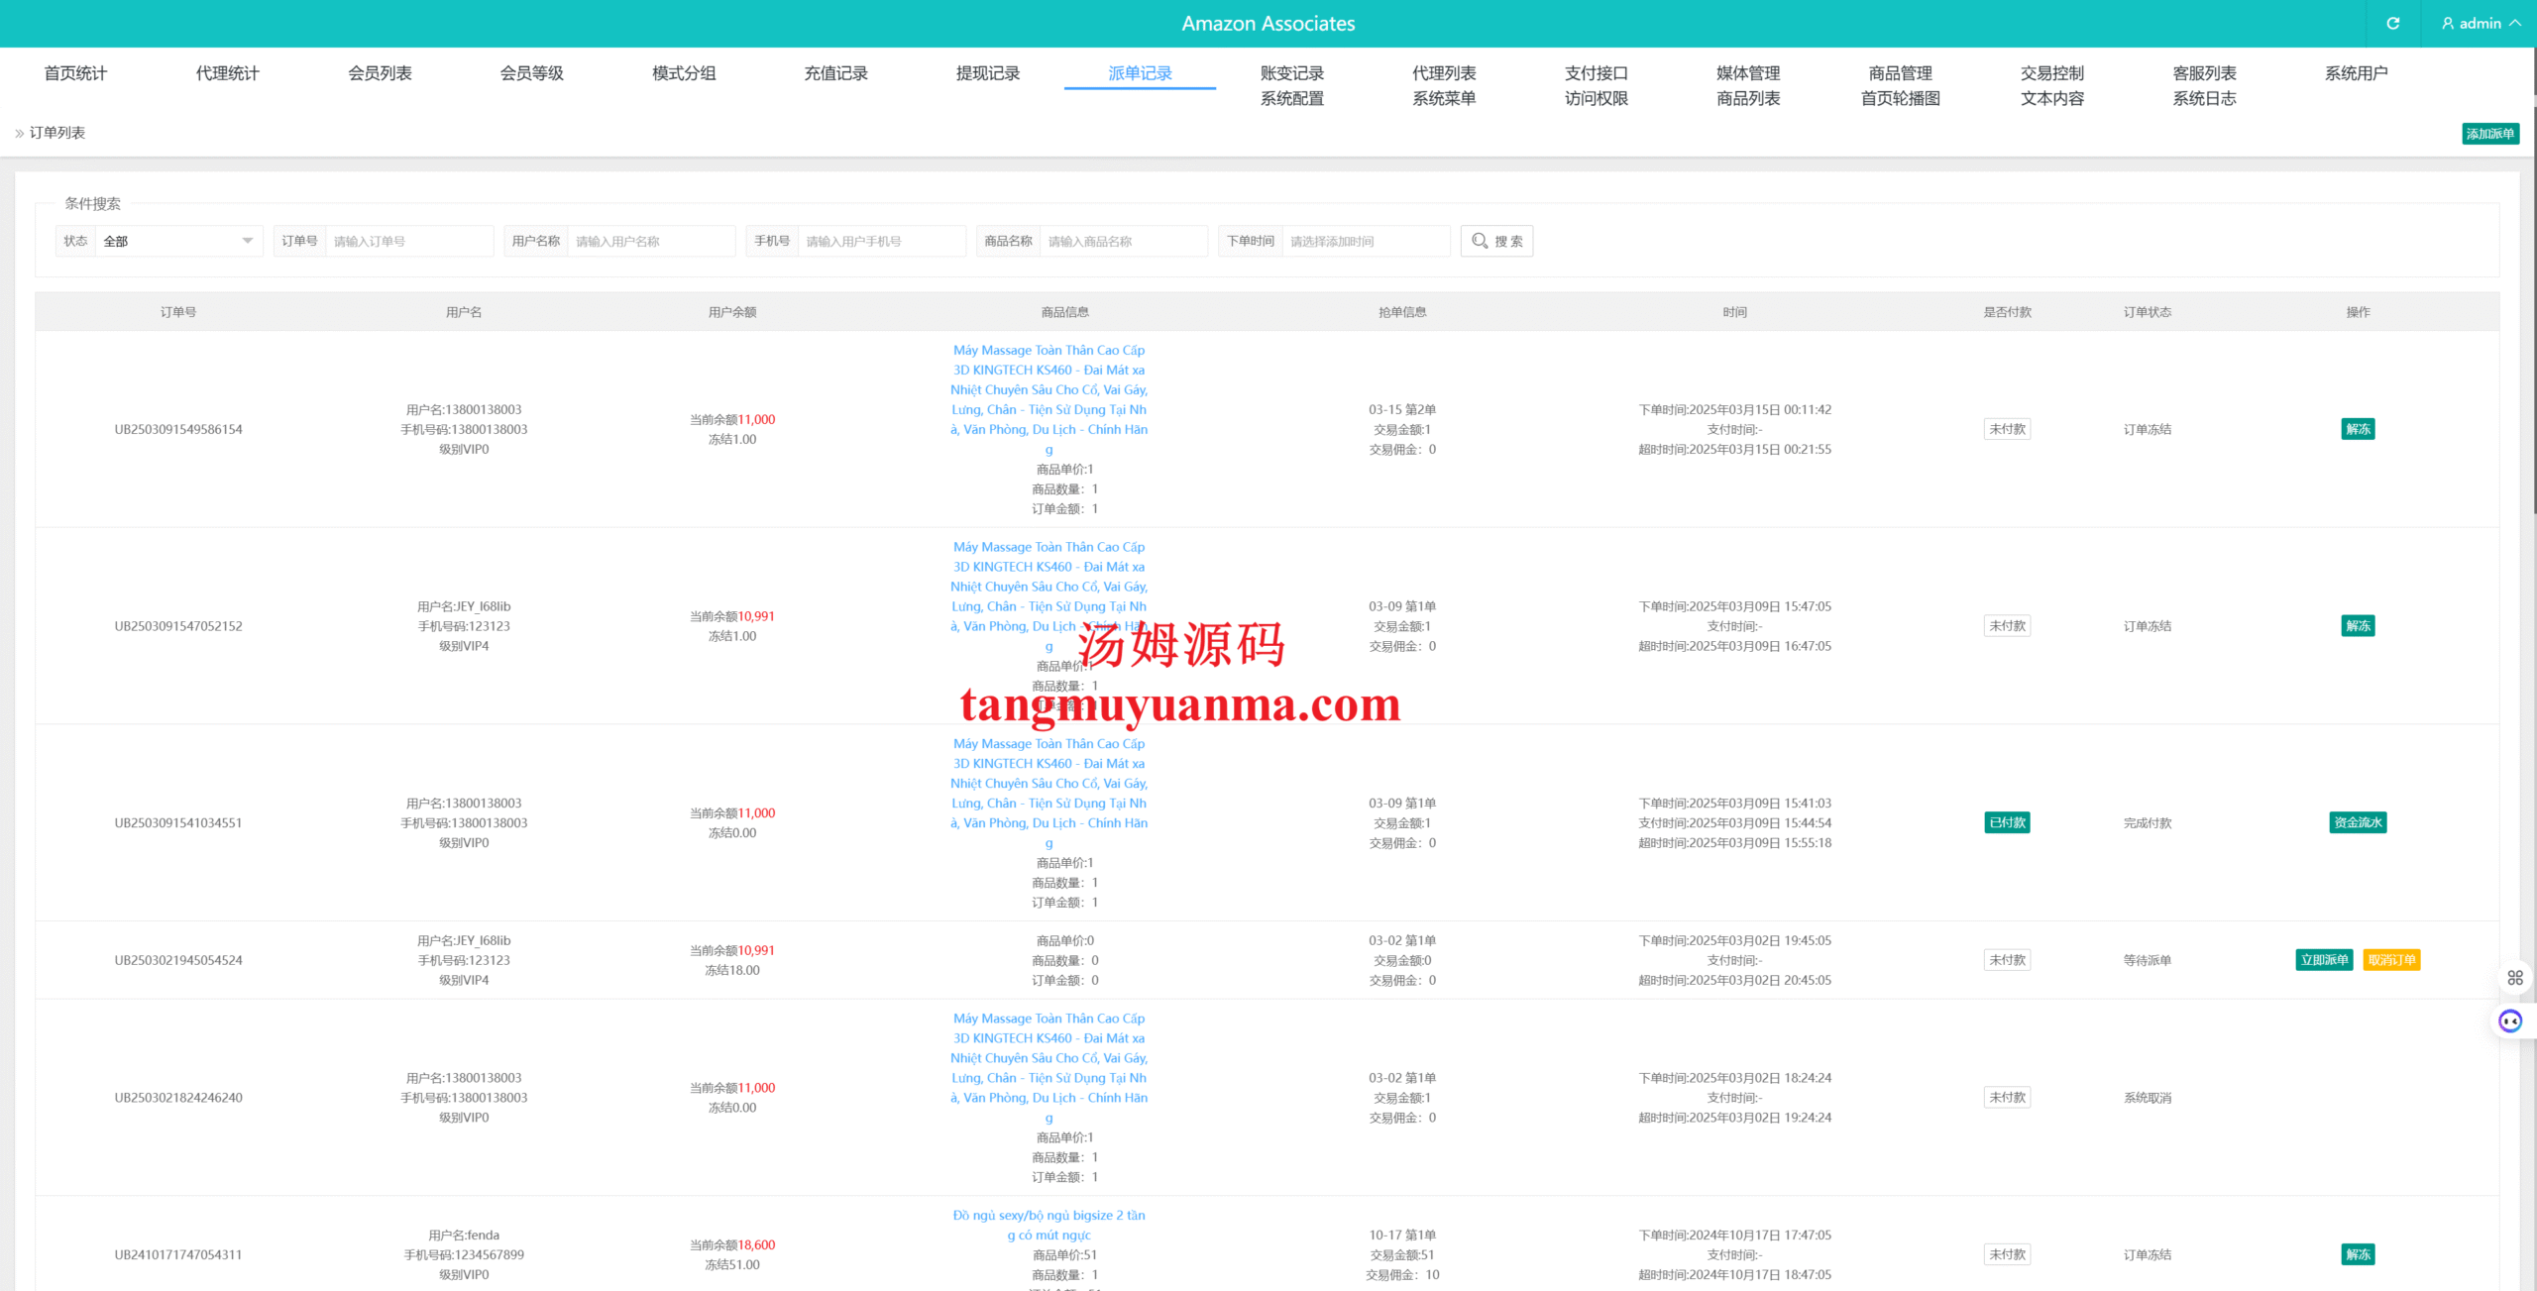Viewport: 2537px width, 1291px height.
Task: Open the 下单时间 date picker field
Action: pyautogui.click(x=1365, y=241)
